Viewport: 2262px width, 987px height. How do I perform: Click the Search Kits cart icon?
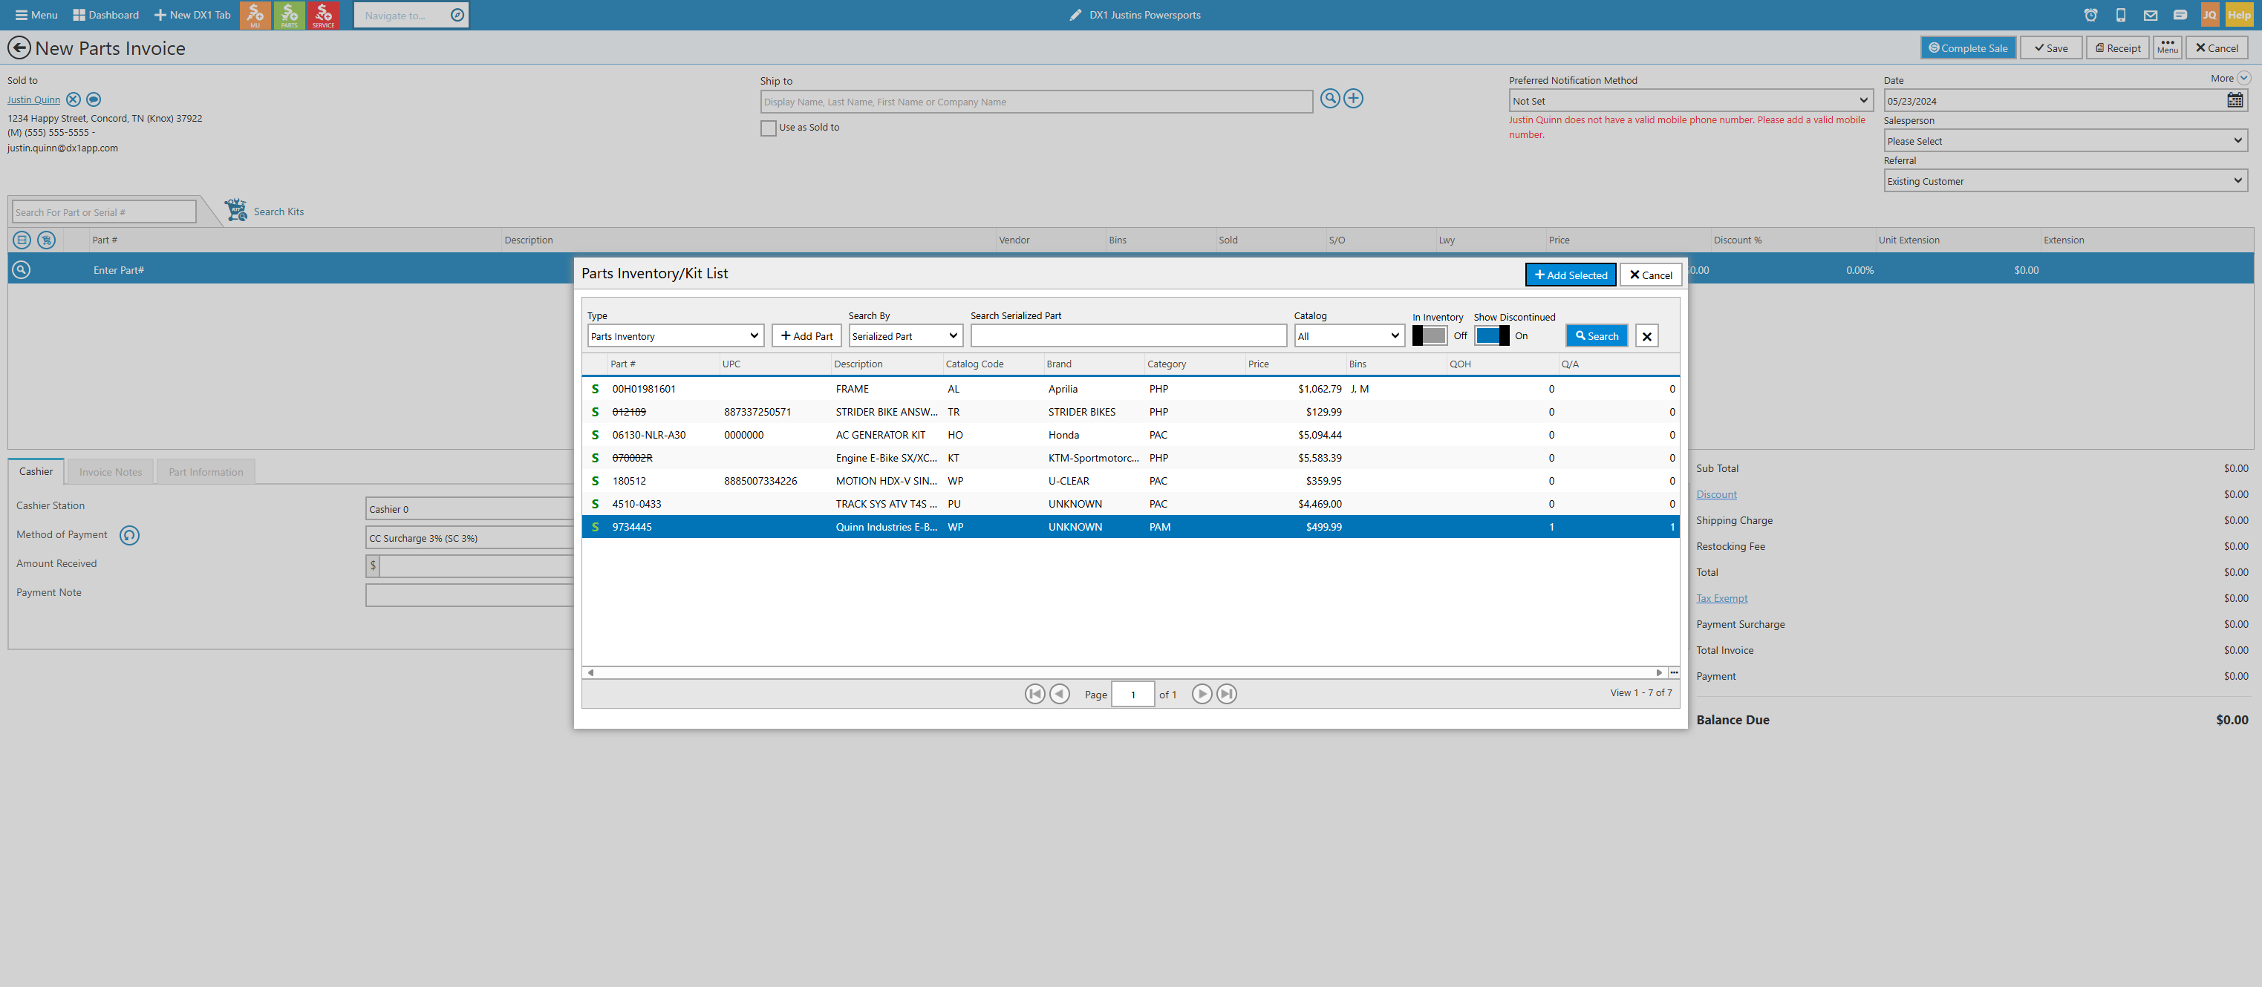click(x=235, y=211)
